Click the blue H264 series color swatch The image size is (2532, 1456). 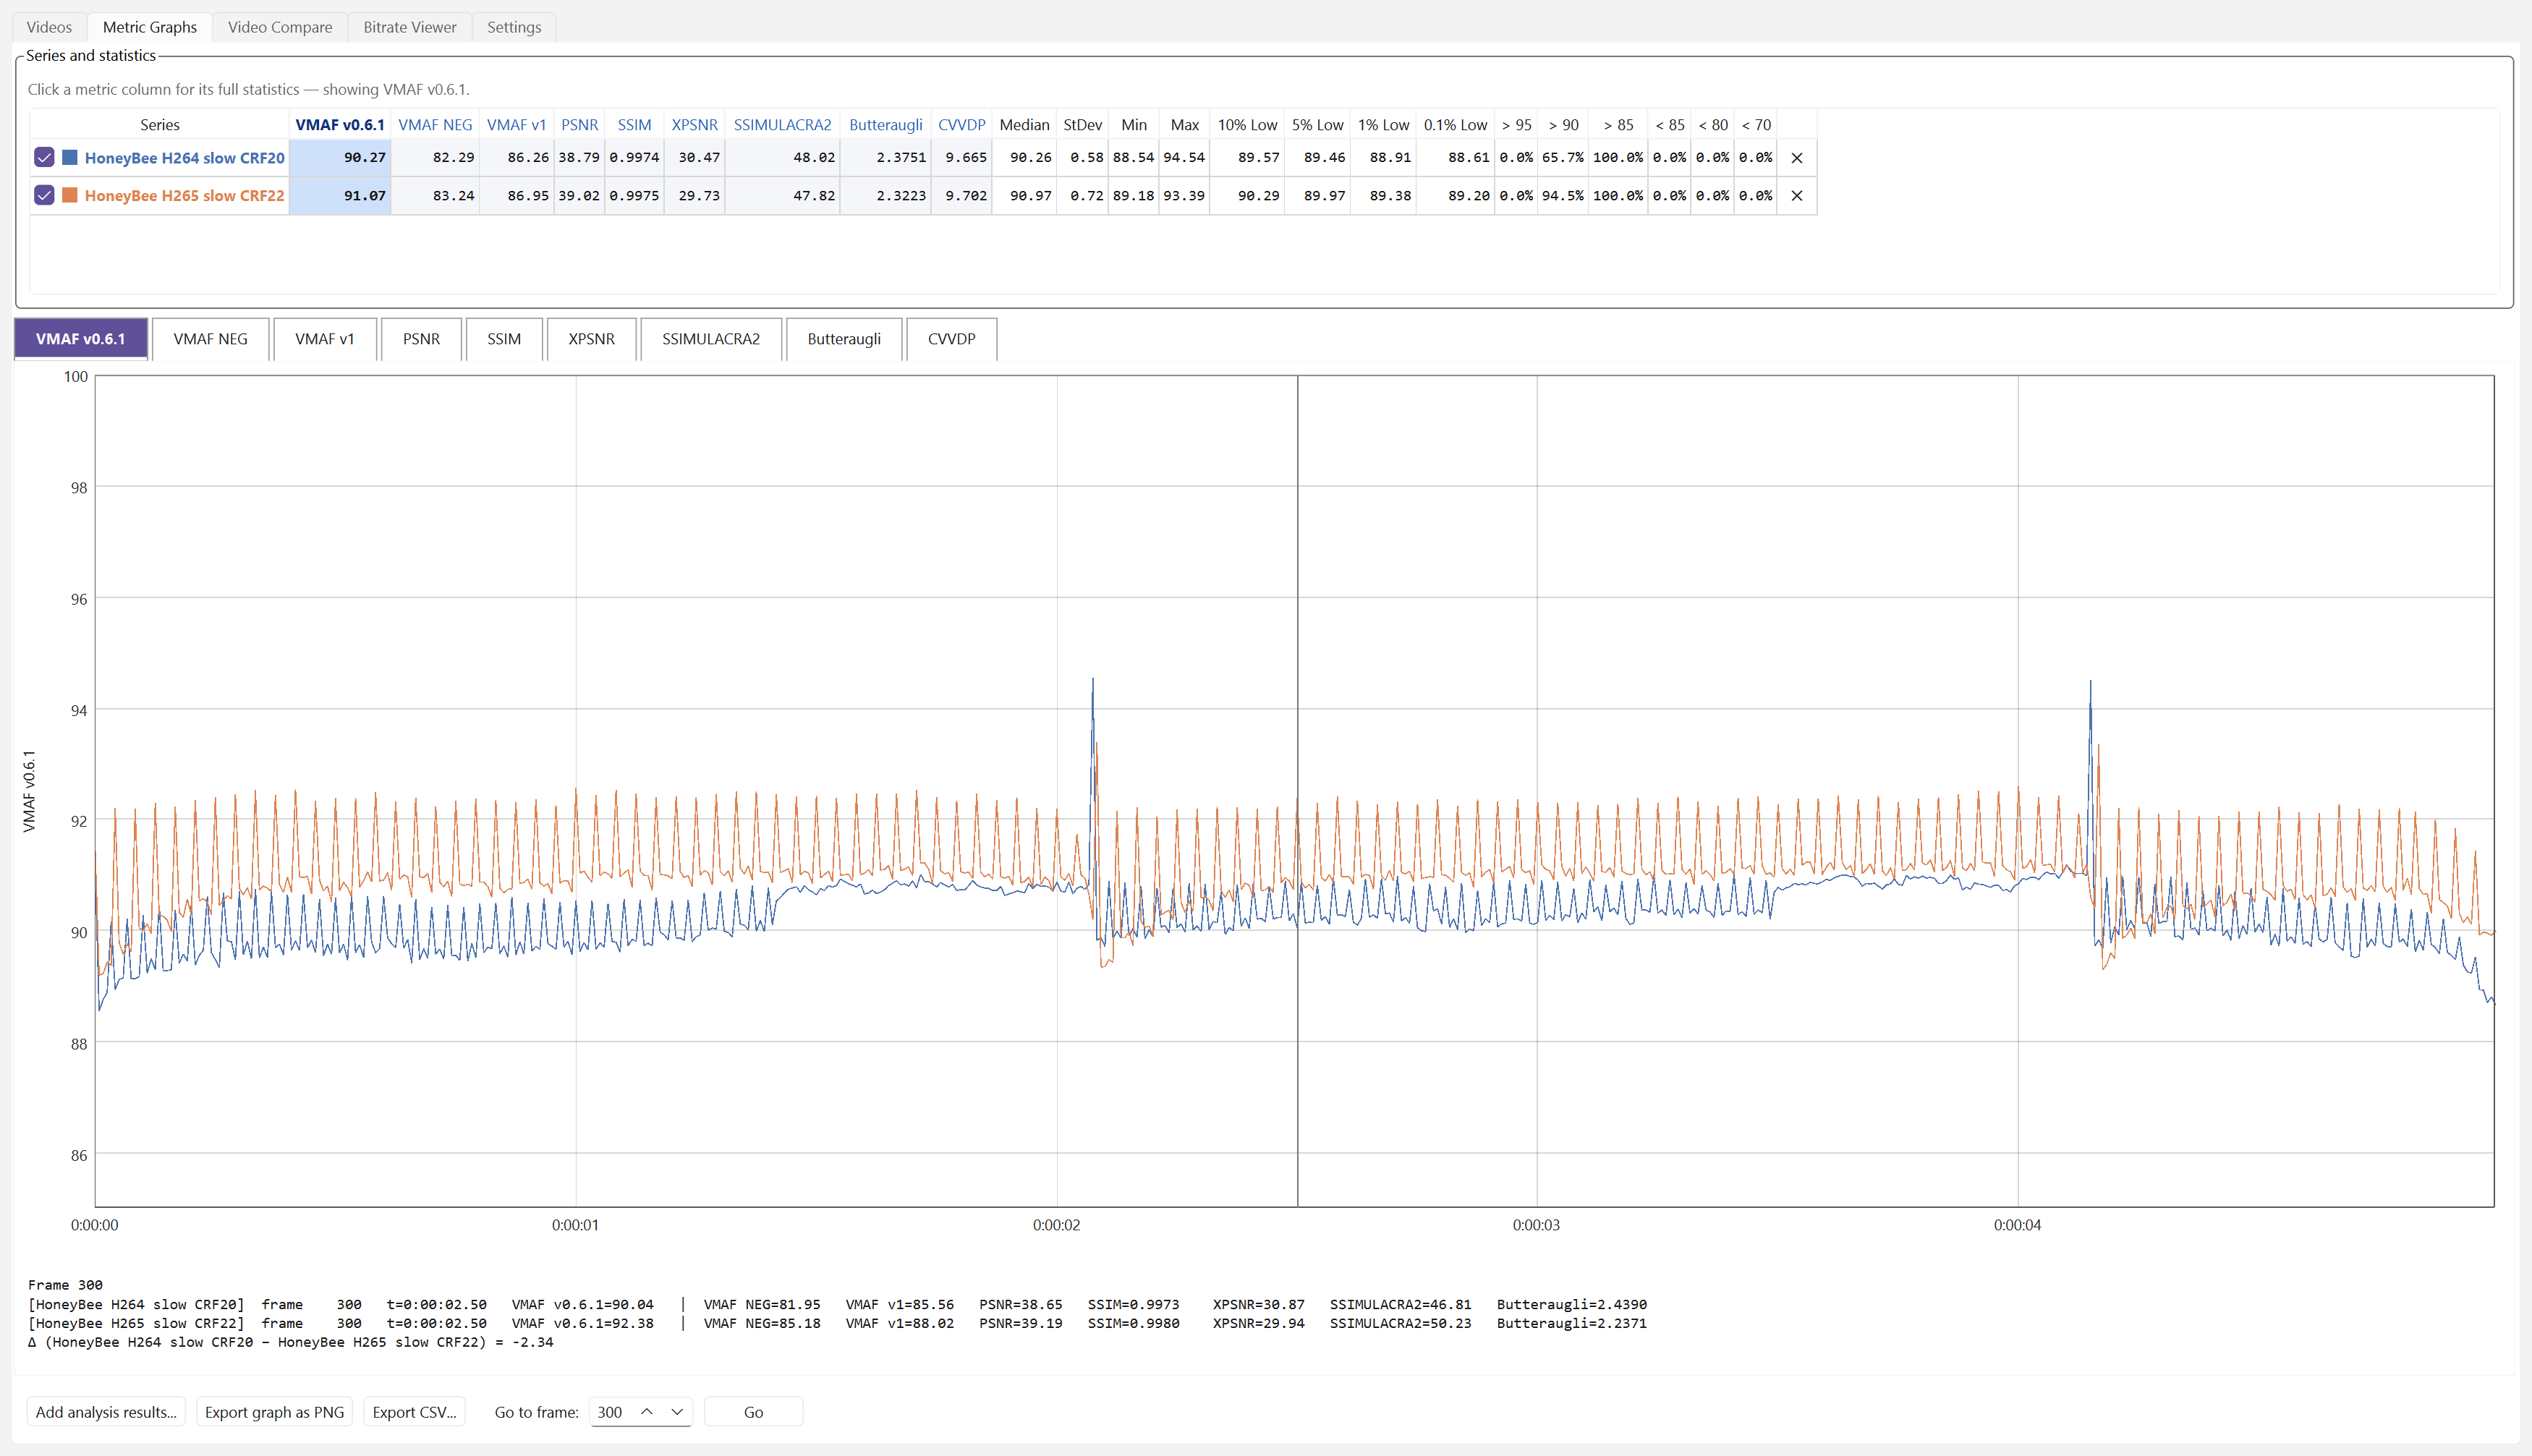click(x=70, y=157)
